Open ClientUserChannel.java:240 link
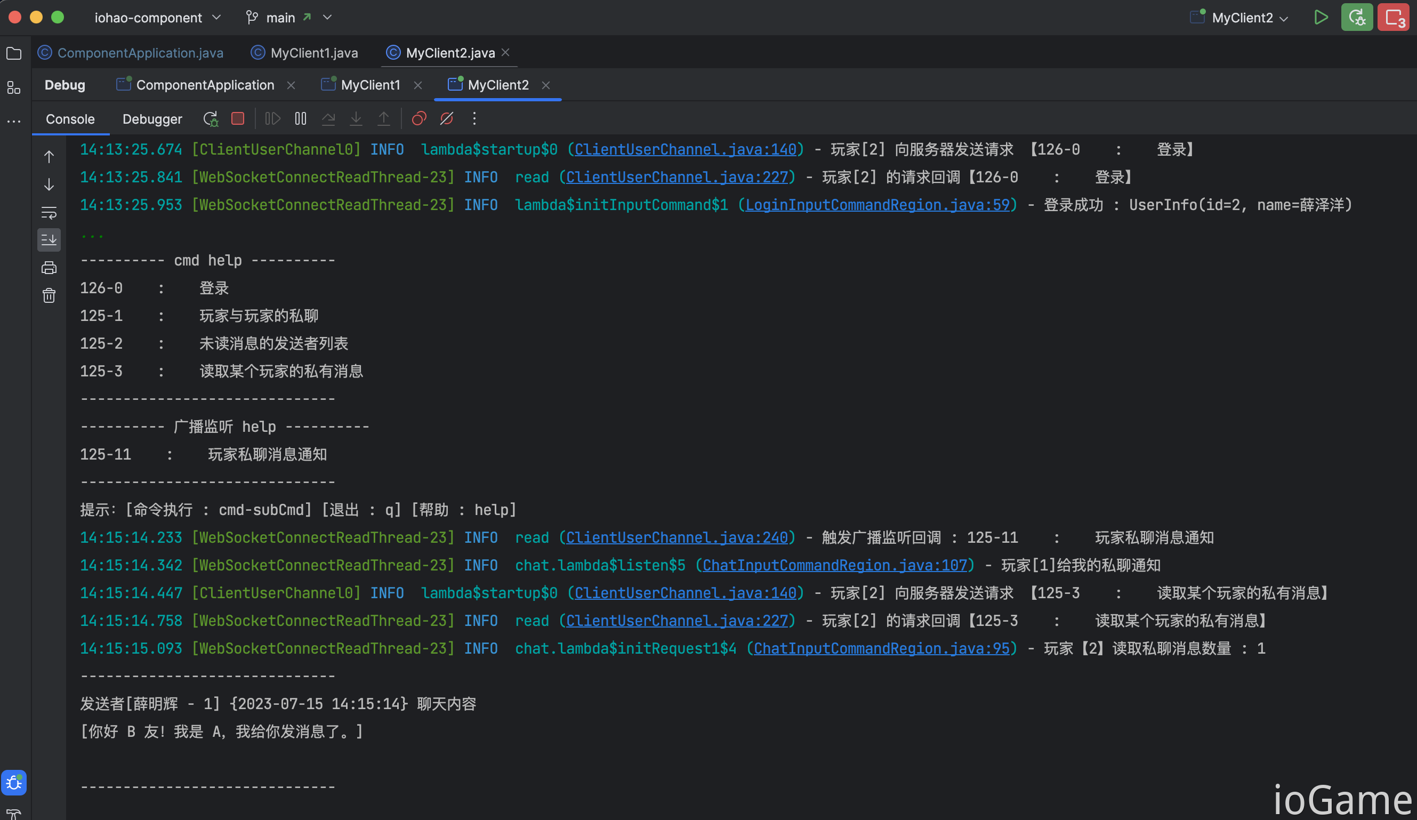Image resolution: width=1417 pixels, height=820 pixels. coord(677,537)
